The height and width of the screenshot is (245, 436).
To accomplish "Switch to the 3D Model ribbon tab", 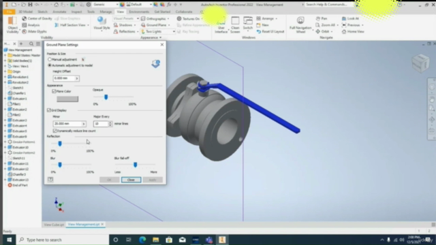I will (25, 12).
